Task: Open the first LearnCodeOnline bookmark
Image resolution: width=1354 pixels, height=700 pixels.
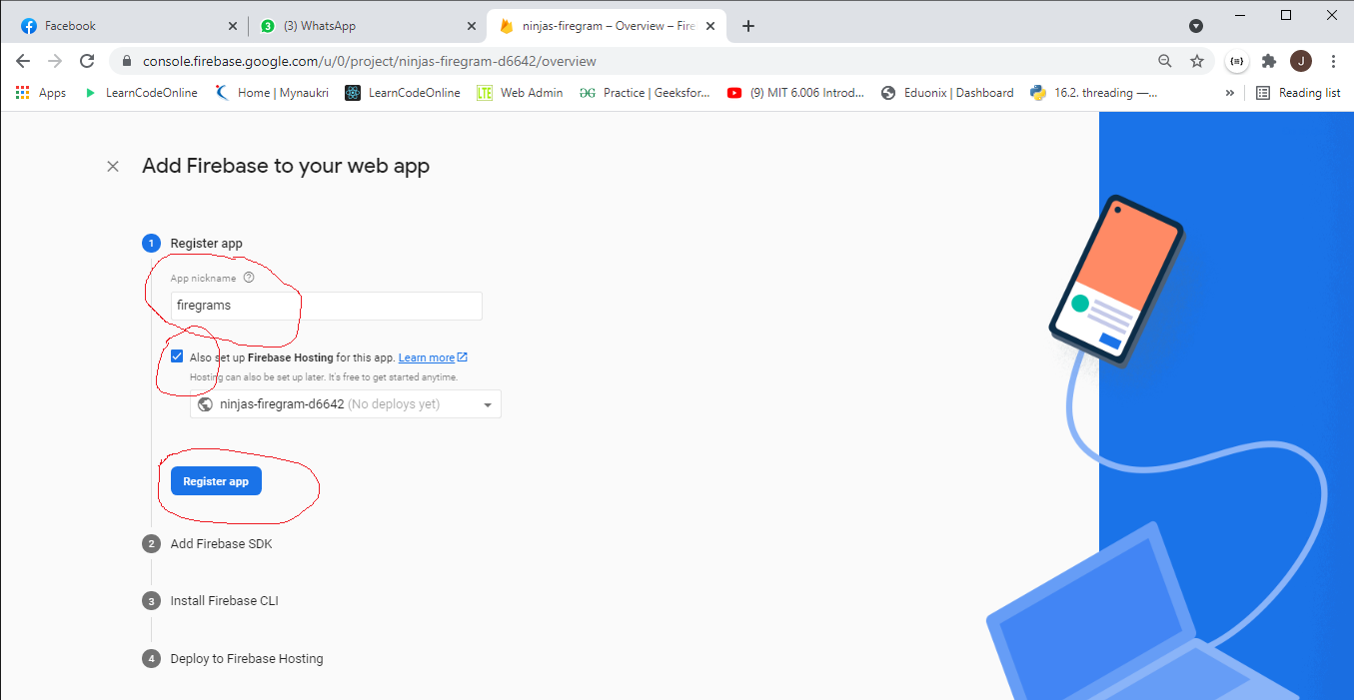Action: [x=140, y=93]
